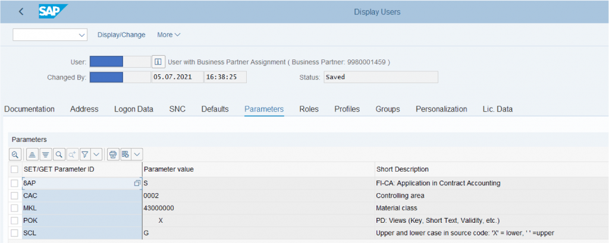Print the parameters list
Image resolution: width=609 pixels, height=243 pixels.
click(x=113, y=154)
